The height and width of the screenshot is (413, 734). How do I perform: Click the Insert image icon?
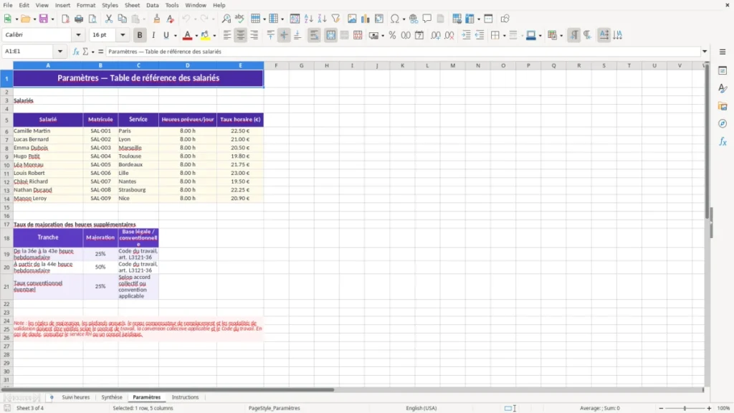[x=352, y=19]
